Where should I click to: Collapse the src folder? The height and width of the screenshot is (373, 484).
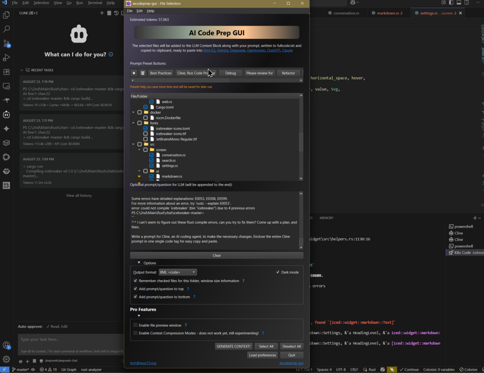coord(133,144)
